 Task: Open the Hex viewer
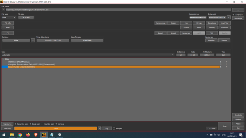tap(186, 23)
